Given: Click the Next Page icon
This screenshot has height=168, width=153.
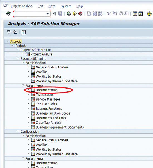Looking at the screenshot, I should click(x=120, y=14).
